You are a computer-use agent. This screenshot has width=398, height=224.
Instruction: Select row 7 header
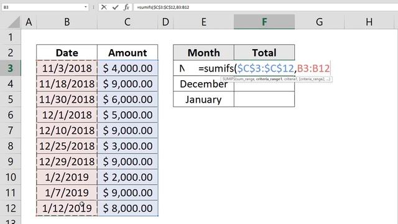[x=11, y=130]
